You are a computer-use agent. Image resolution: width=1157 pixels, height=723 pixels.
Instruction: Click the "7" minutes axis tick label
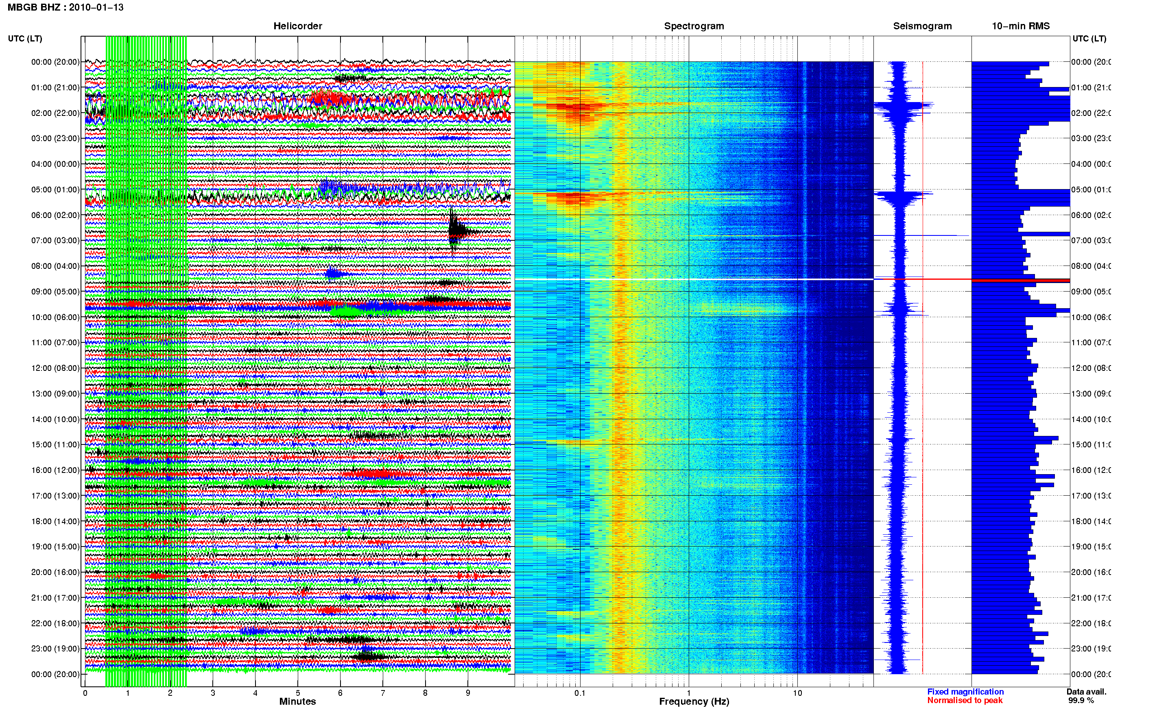tap(383, 693)
